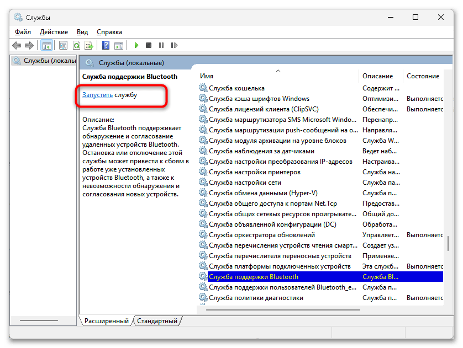The width and height of the screenshot is (463, 348).
Task: Click Выполняется status of Служба кэша шрифтов
Action: [425, 98]
